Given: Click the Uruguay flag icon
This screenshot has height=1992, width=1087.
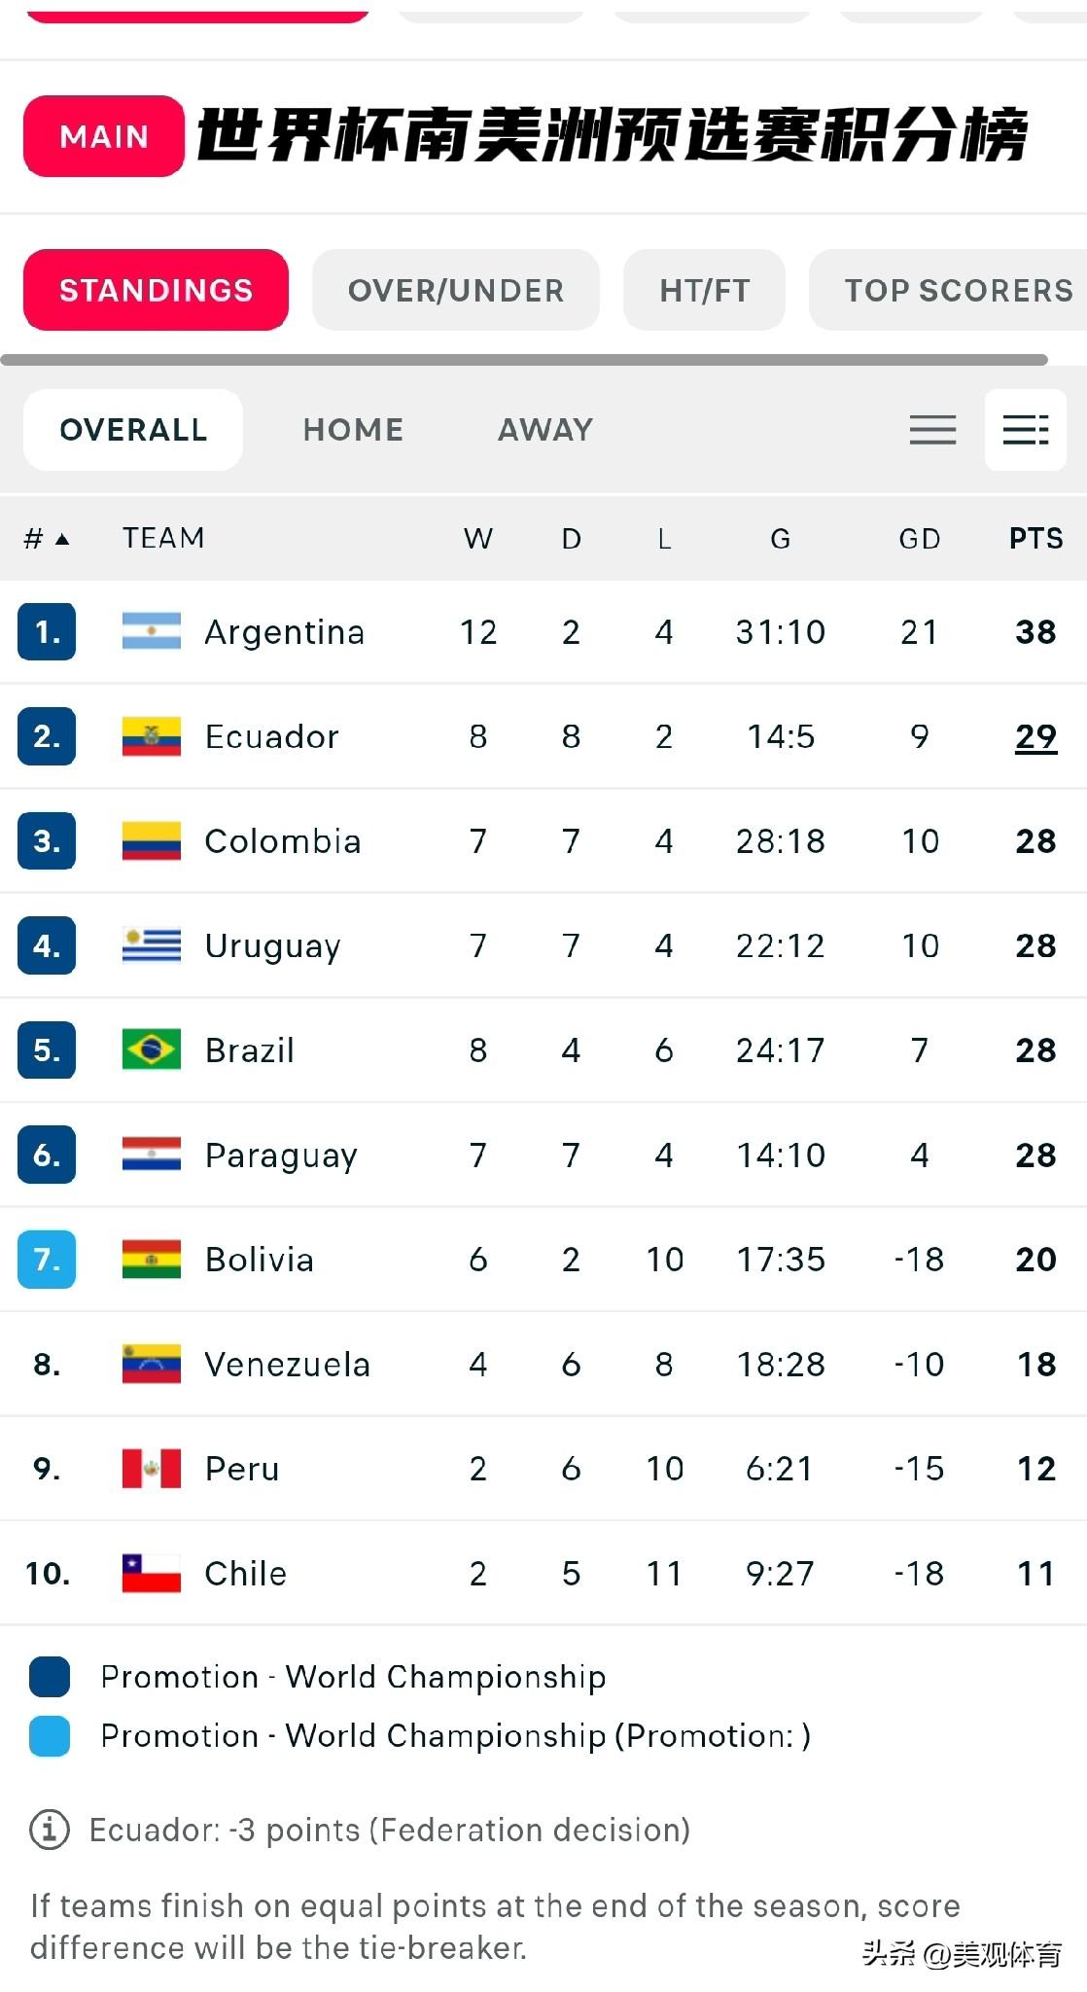Looking at the screenshot, I should [152, 945].
